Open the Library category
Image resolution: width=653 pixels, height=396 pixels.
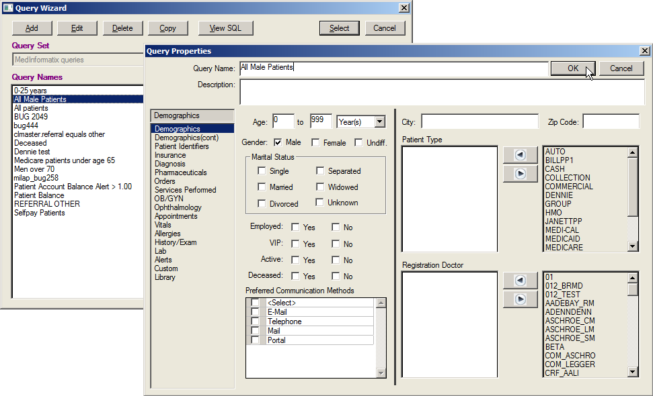[x=165, y=277]
